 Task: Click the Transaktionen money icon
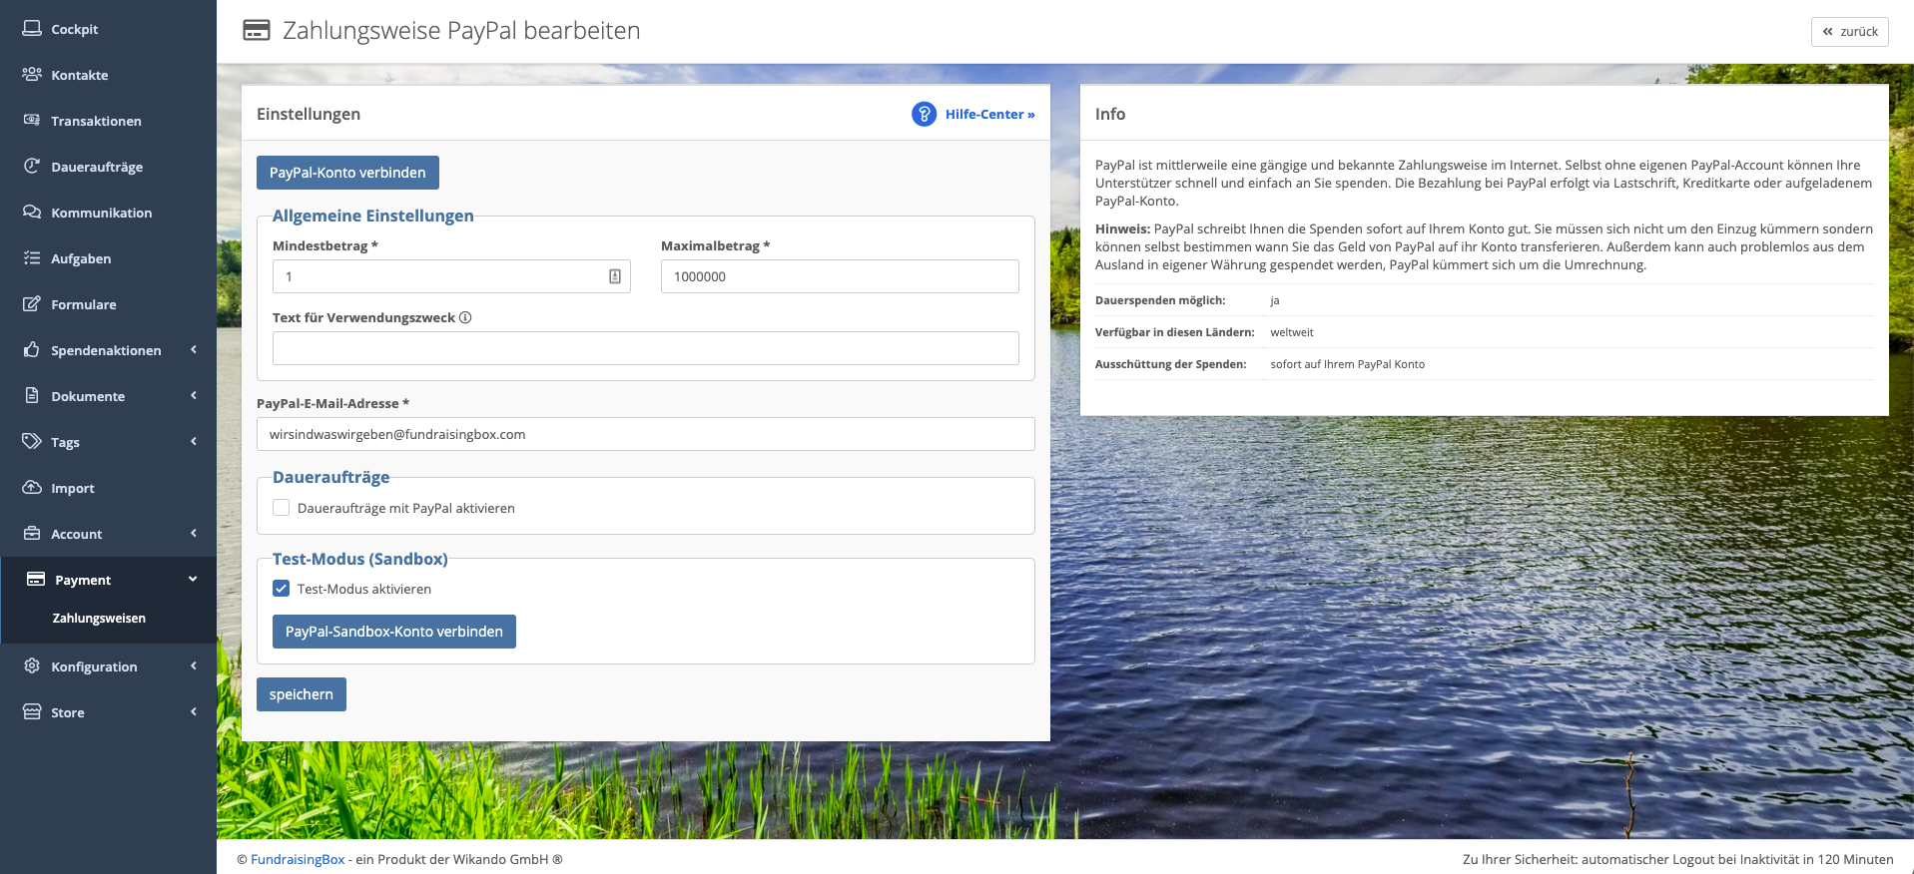pos(32,120)
